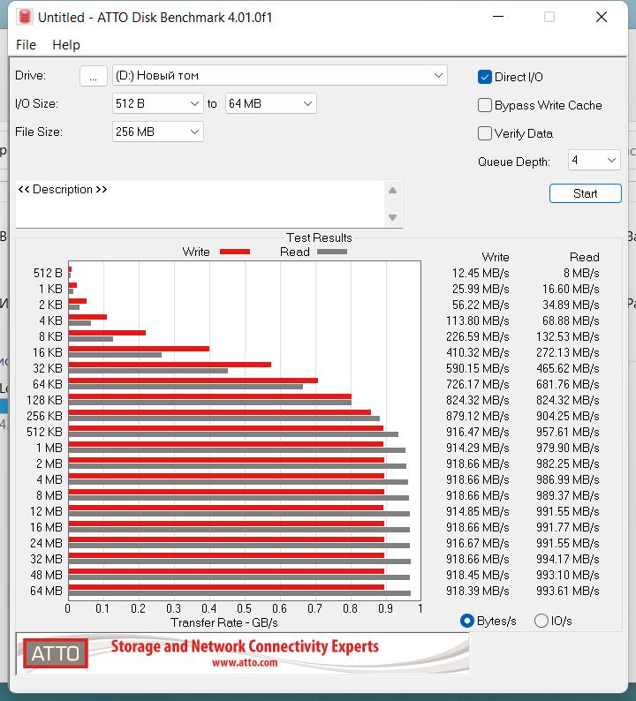Click the 272.13 MB/s read value

coord(568,352)
